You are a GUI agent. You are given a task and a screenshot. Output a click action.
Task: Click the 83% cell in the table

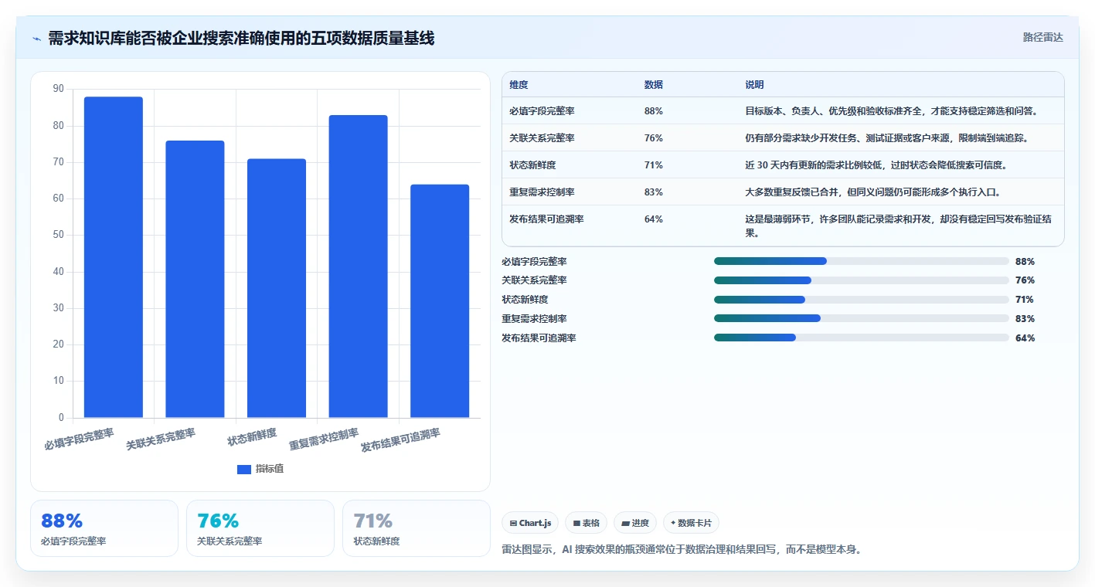tap(653, 192)
